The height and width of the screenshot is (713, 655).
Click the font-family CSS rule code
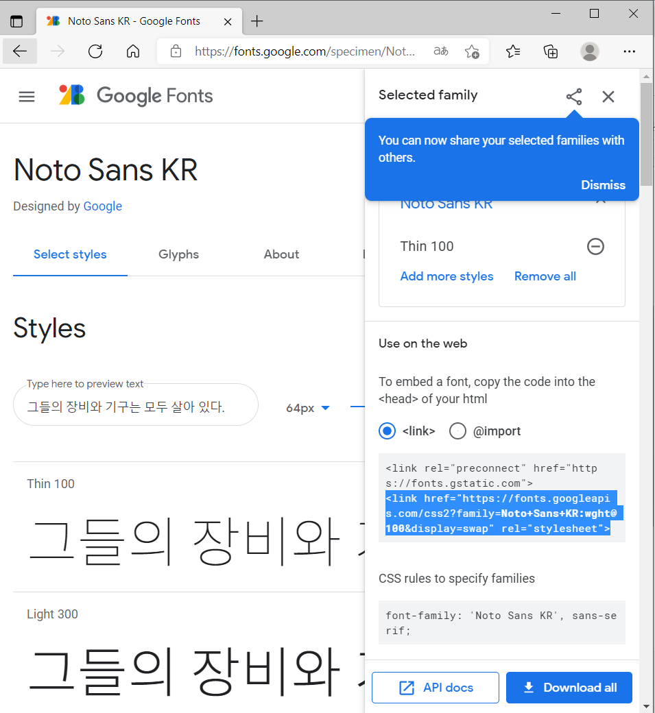[501, 623]
